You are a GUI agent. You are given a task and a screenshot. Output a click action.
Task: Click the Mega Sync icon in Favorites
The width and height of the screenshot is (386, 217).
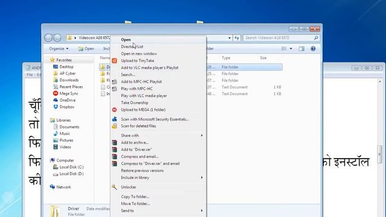pyautogui.click(x=55, y=93)
